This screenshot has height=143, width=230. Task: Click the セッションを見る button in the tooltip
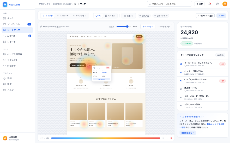click(101, 79)
